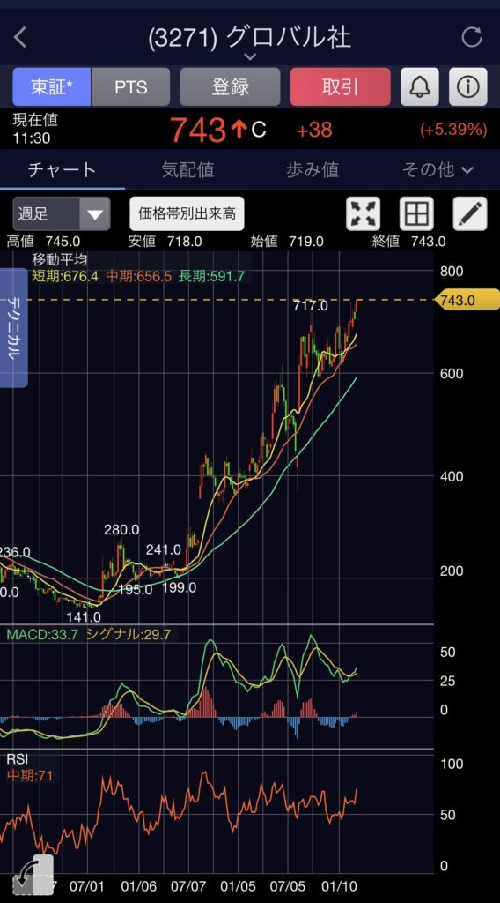Tap the red 取引 button

click(341, 87)
